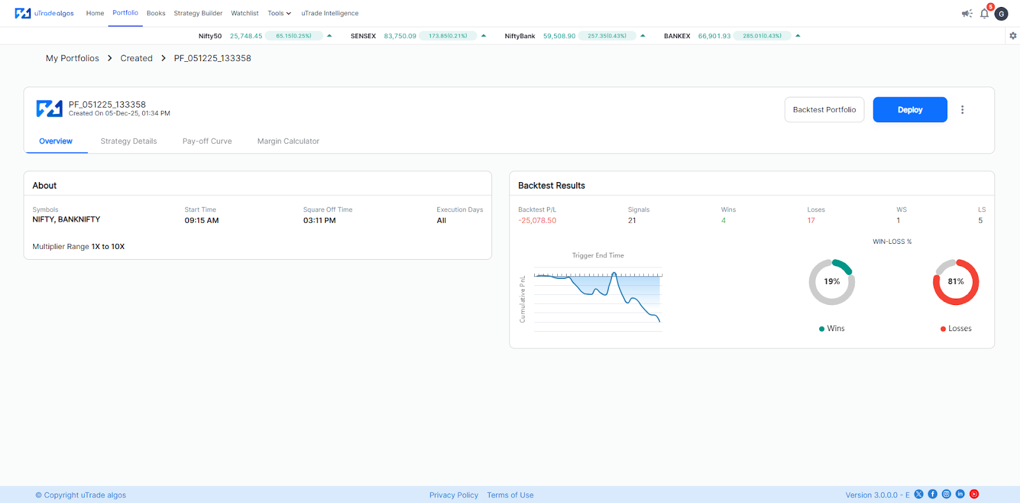Image resolution: width=1020 pixels, height=503 pixels.
Task: Open the Watchlist menu item
Action: click(x=245, y=13)
